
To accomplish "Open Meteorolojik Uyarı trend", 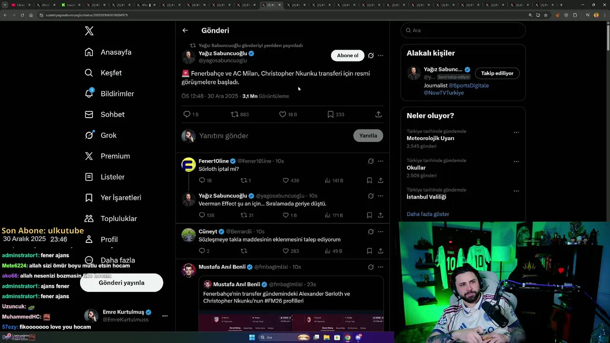I will (430, 138).
